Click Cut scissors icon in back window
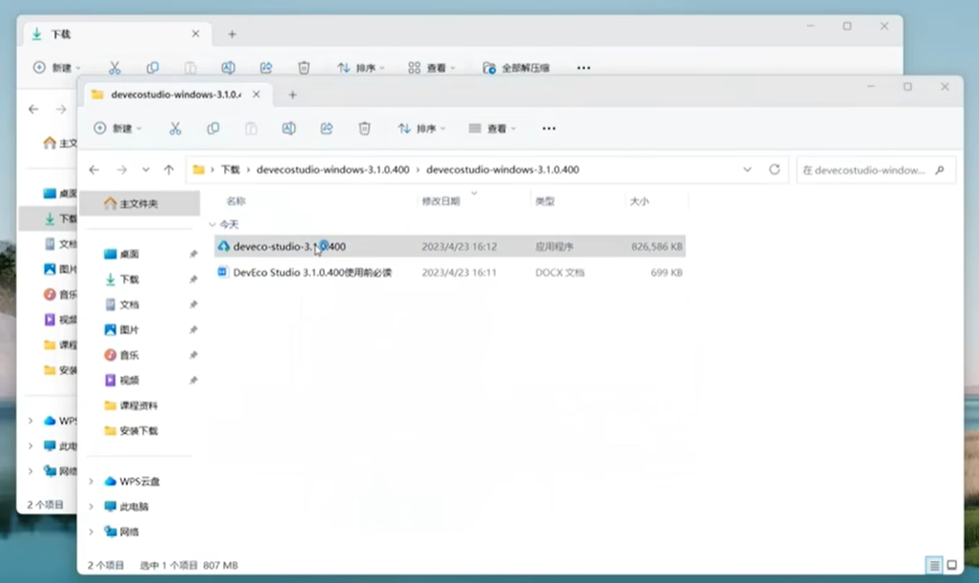Viewport: 979px width, 583px height. point(114,68)
